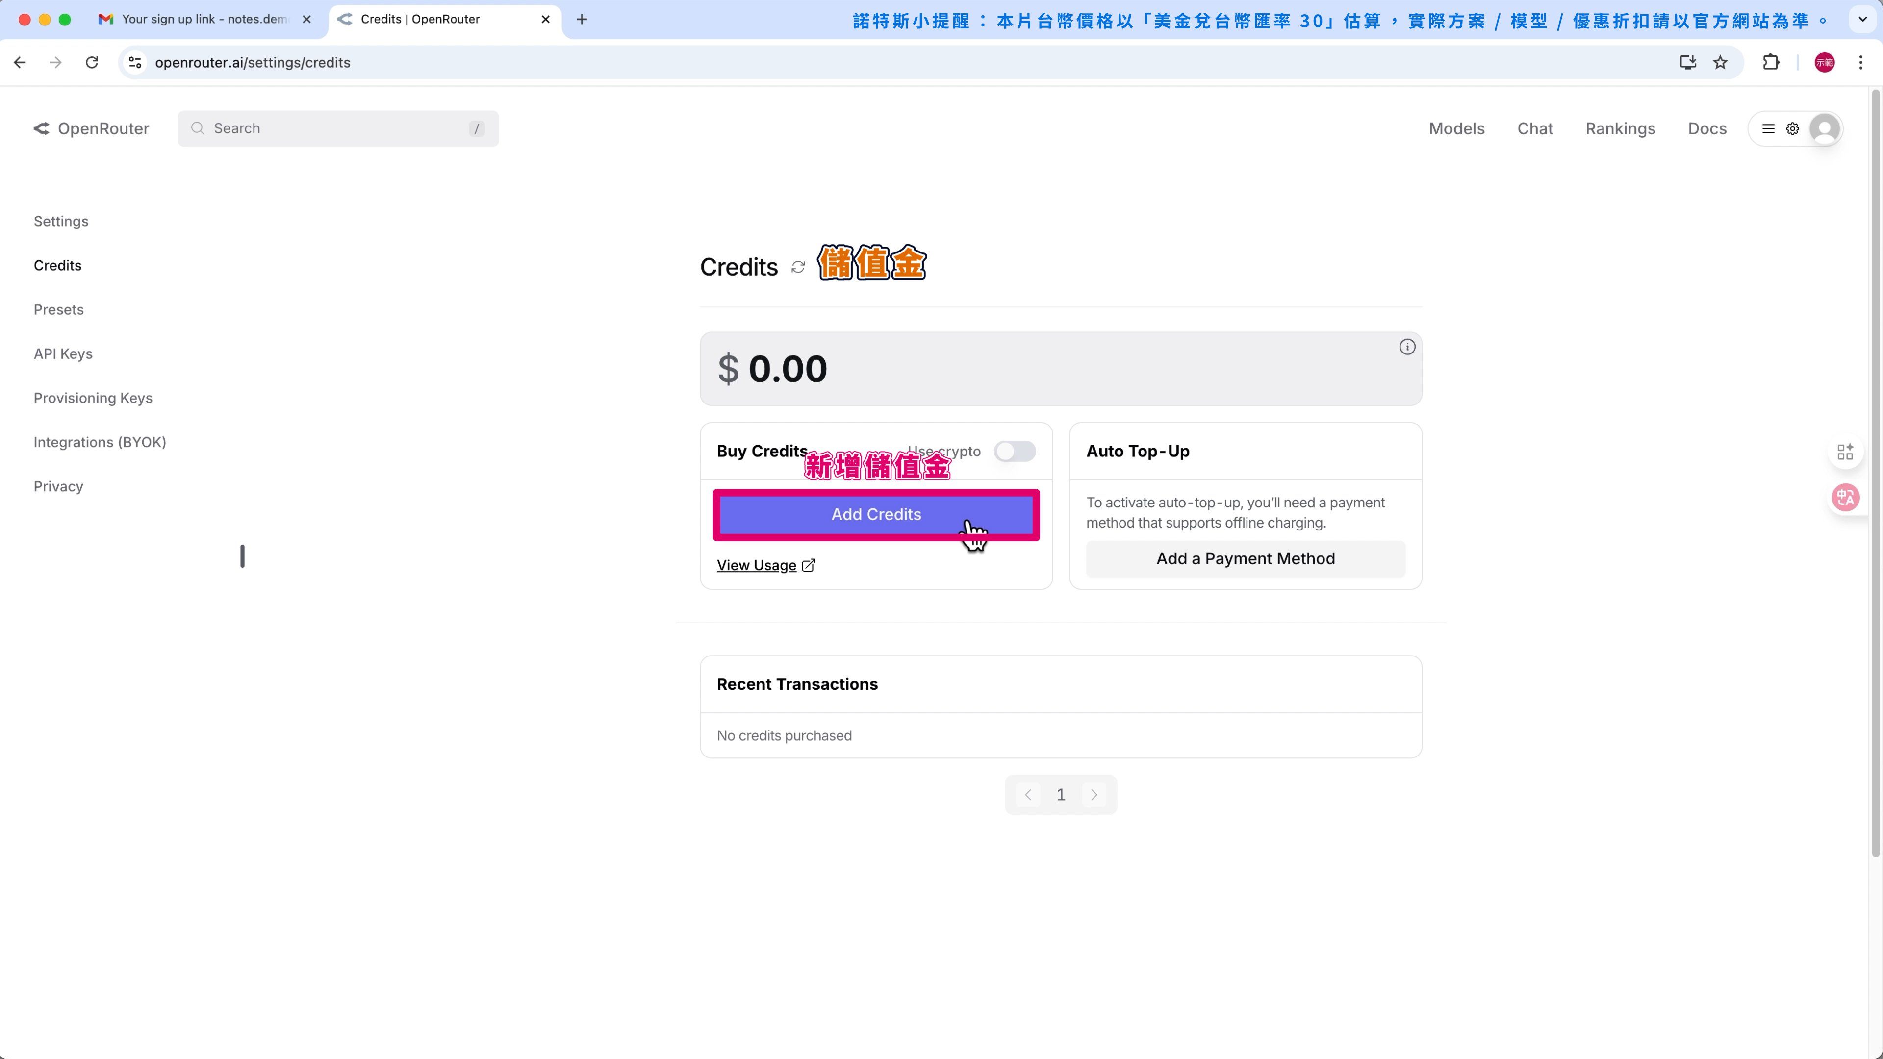Open browser extensions puzzle icon

tap(1770, 62)
